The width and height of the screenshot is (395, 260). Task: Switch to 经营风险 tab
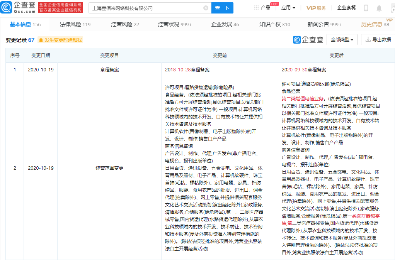125,24
